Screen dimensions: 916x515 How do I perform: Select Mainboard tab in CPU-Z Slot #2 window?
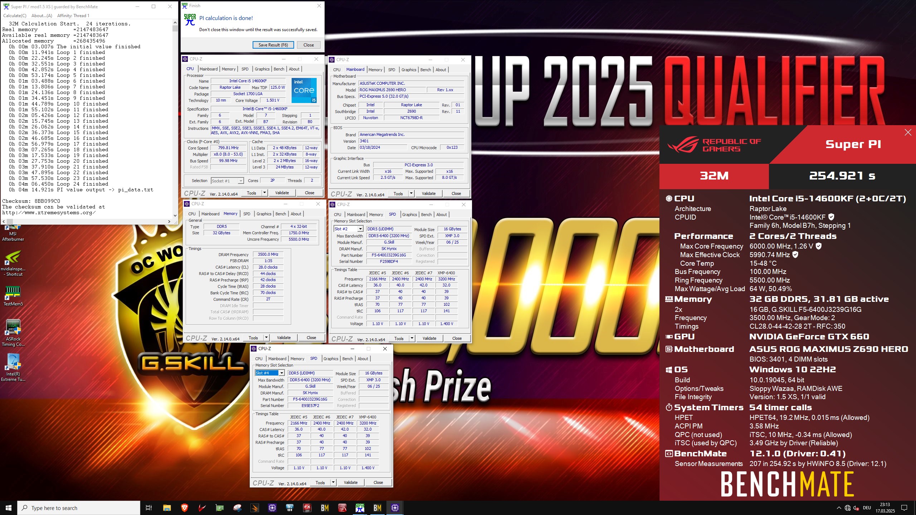[356, 215]
